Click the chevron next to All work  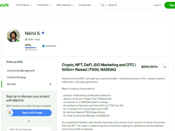(x=50, y=84)
